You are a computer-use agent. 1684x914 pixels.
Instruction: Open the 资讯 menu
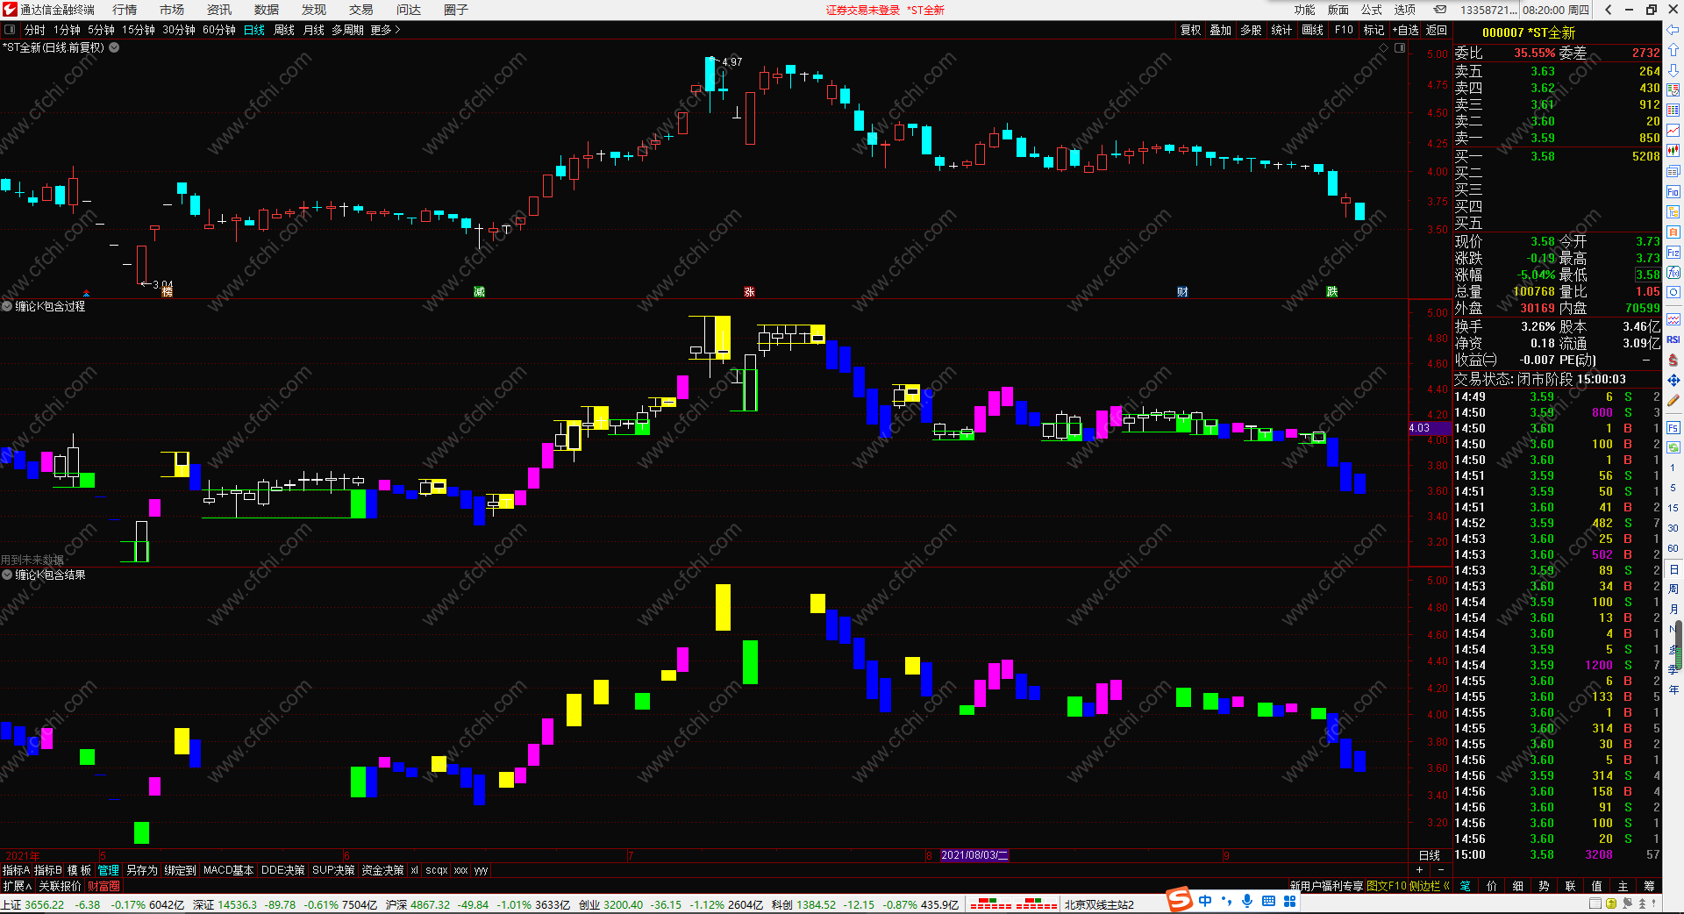(219, 10)
